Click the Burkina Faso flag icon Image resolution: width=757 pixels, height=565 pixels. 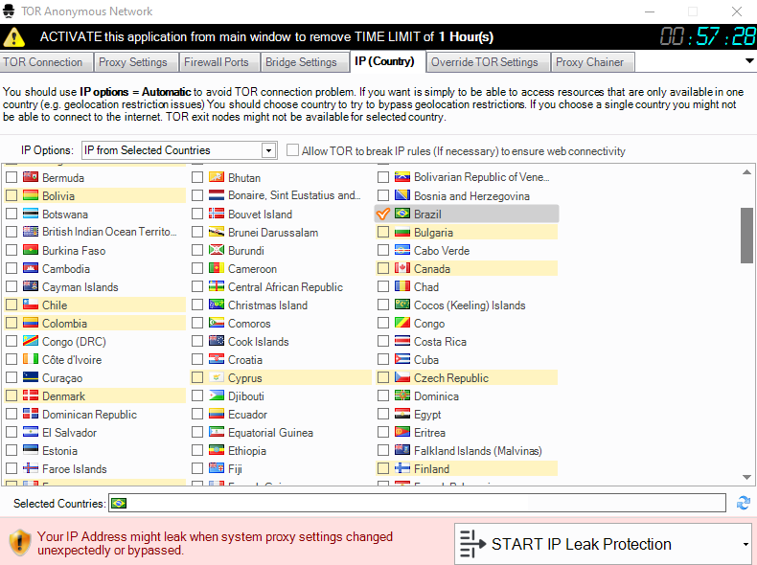[31, 250]
